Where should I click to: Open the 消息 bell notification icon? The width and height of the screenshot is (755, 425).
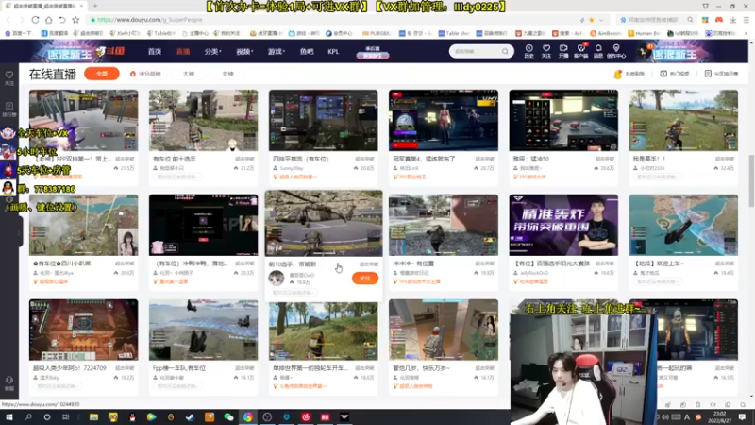pyautogui.click(x=598, y=51)
